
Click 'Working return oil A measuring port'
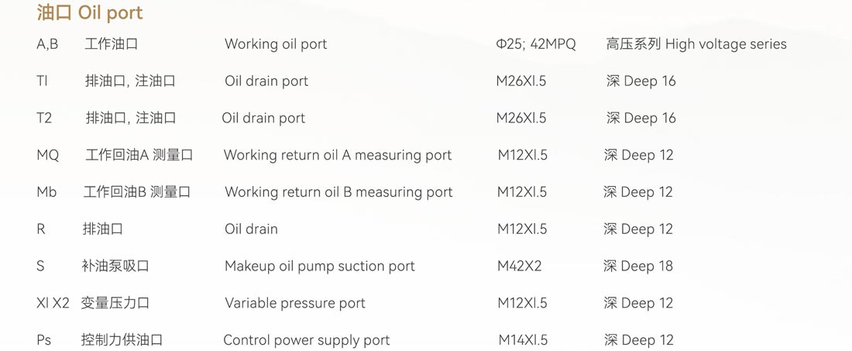tap(338, 156)
